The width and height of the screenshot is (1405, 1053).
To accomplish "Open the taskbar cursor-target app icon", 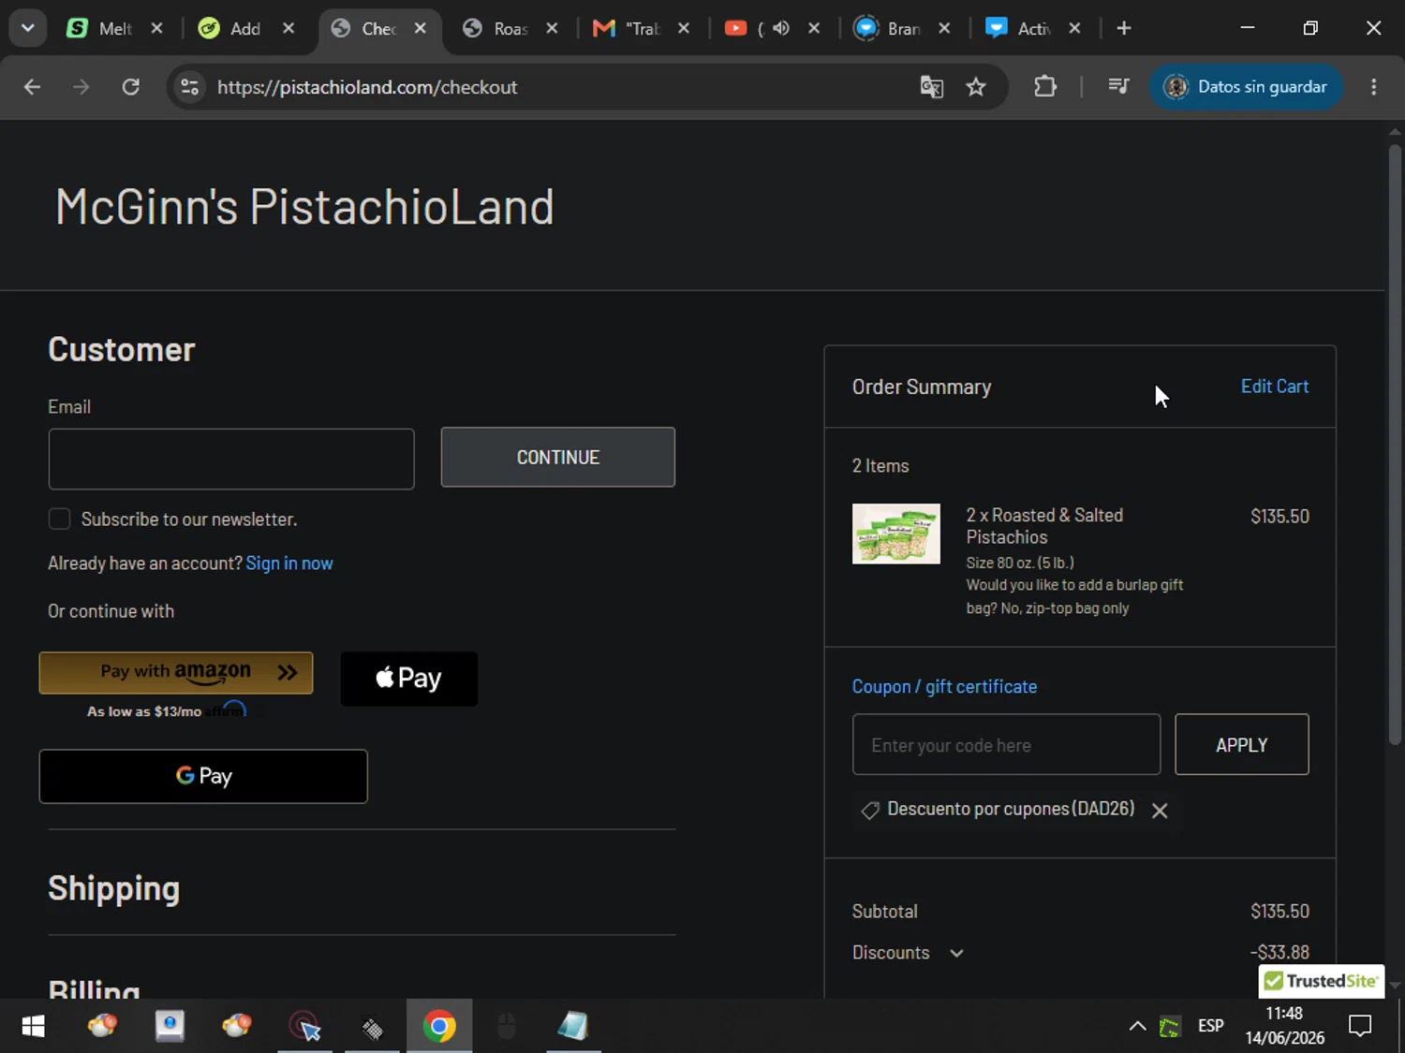I will [305, 1026].
